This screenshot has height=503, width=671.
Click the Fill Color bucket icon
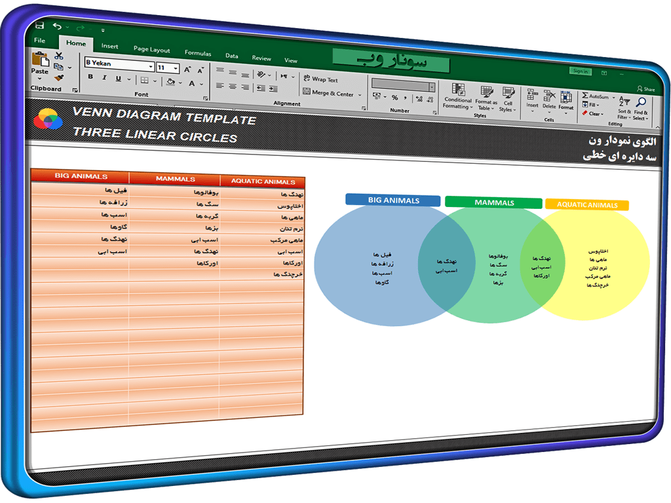tap(170, 82)
